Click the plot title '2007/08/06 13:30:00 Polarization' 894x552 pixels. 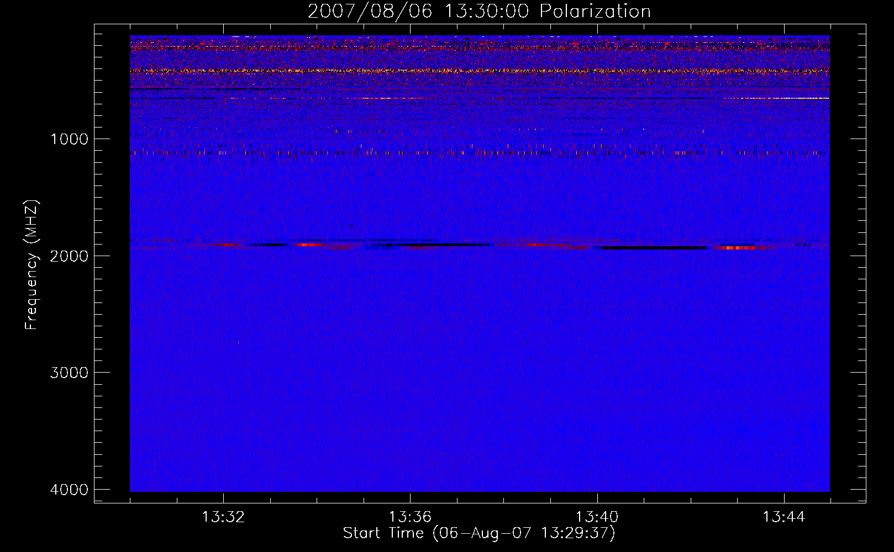pyautogui.click(x=479, y=11)
